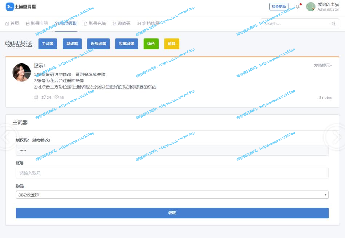The height and width of the screenshot is (238, 345).
Task: Go to next slide with right arrow
Action: pos(336,137)
